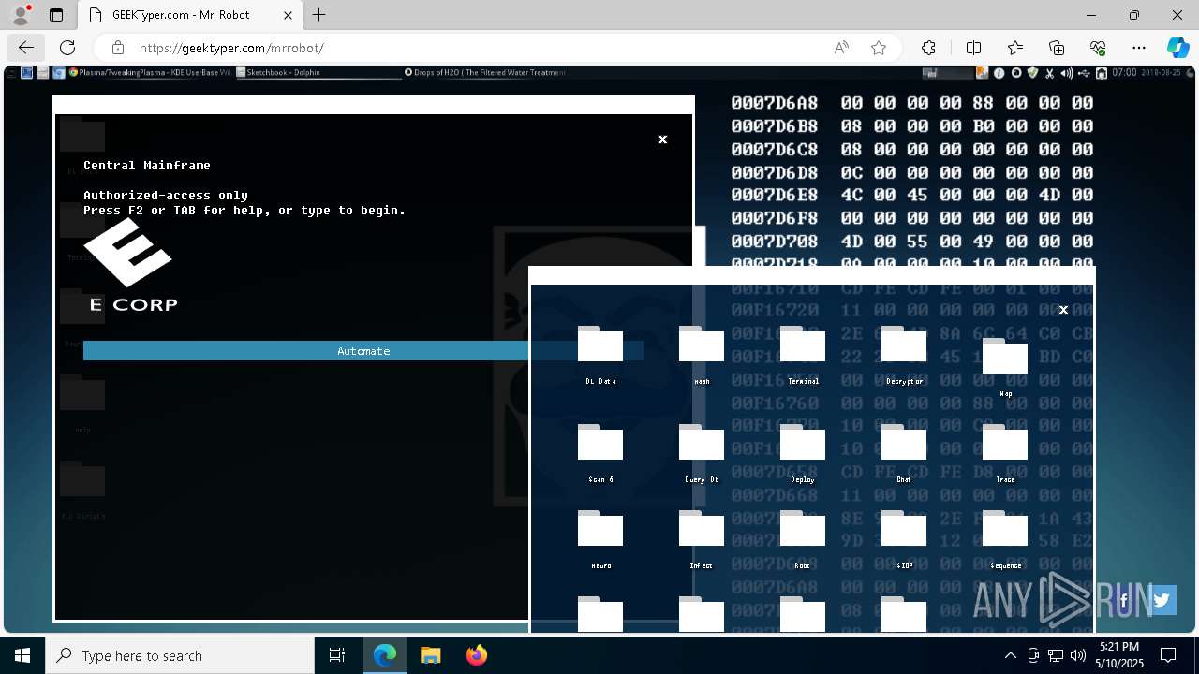1199x674 pixels.
Task: Click hex address 0007D6E8
Action: 775,195
